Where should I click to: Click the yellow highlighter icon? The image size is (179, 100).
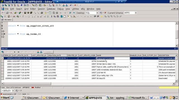pos(102,17)
